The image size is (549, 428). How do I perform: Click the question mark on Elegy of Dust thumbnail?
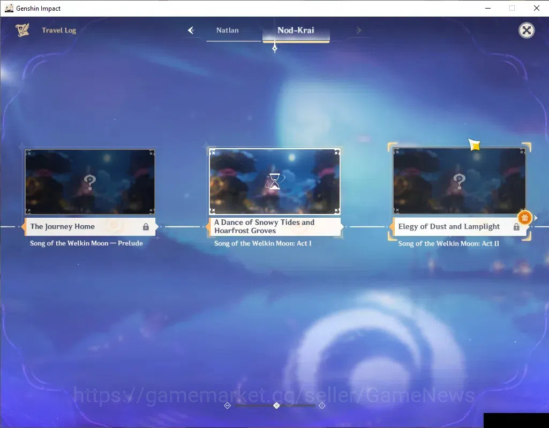459,180
